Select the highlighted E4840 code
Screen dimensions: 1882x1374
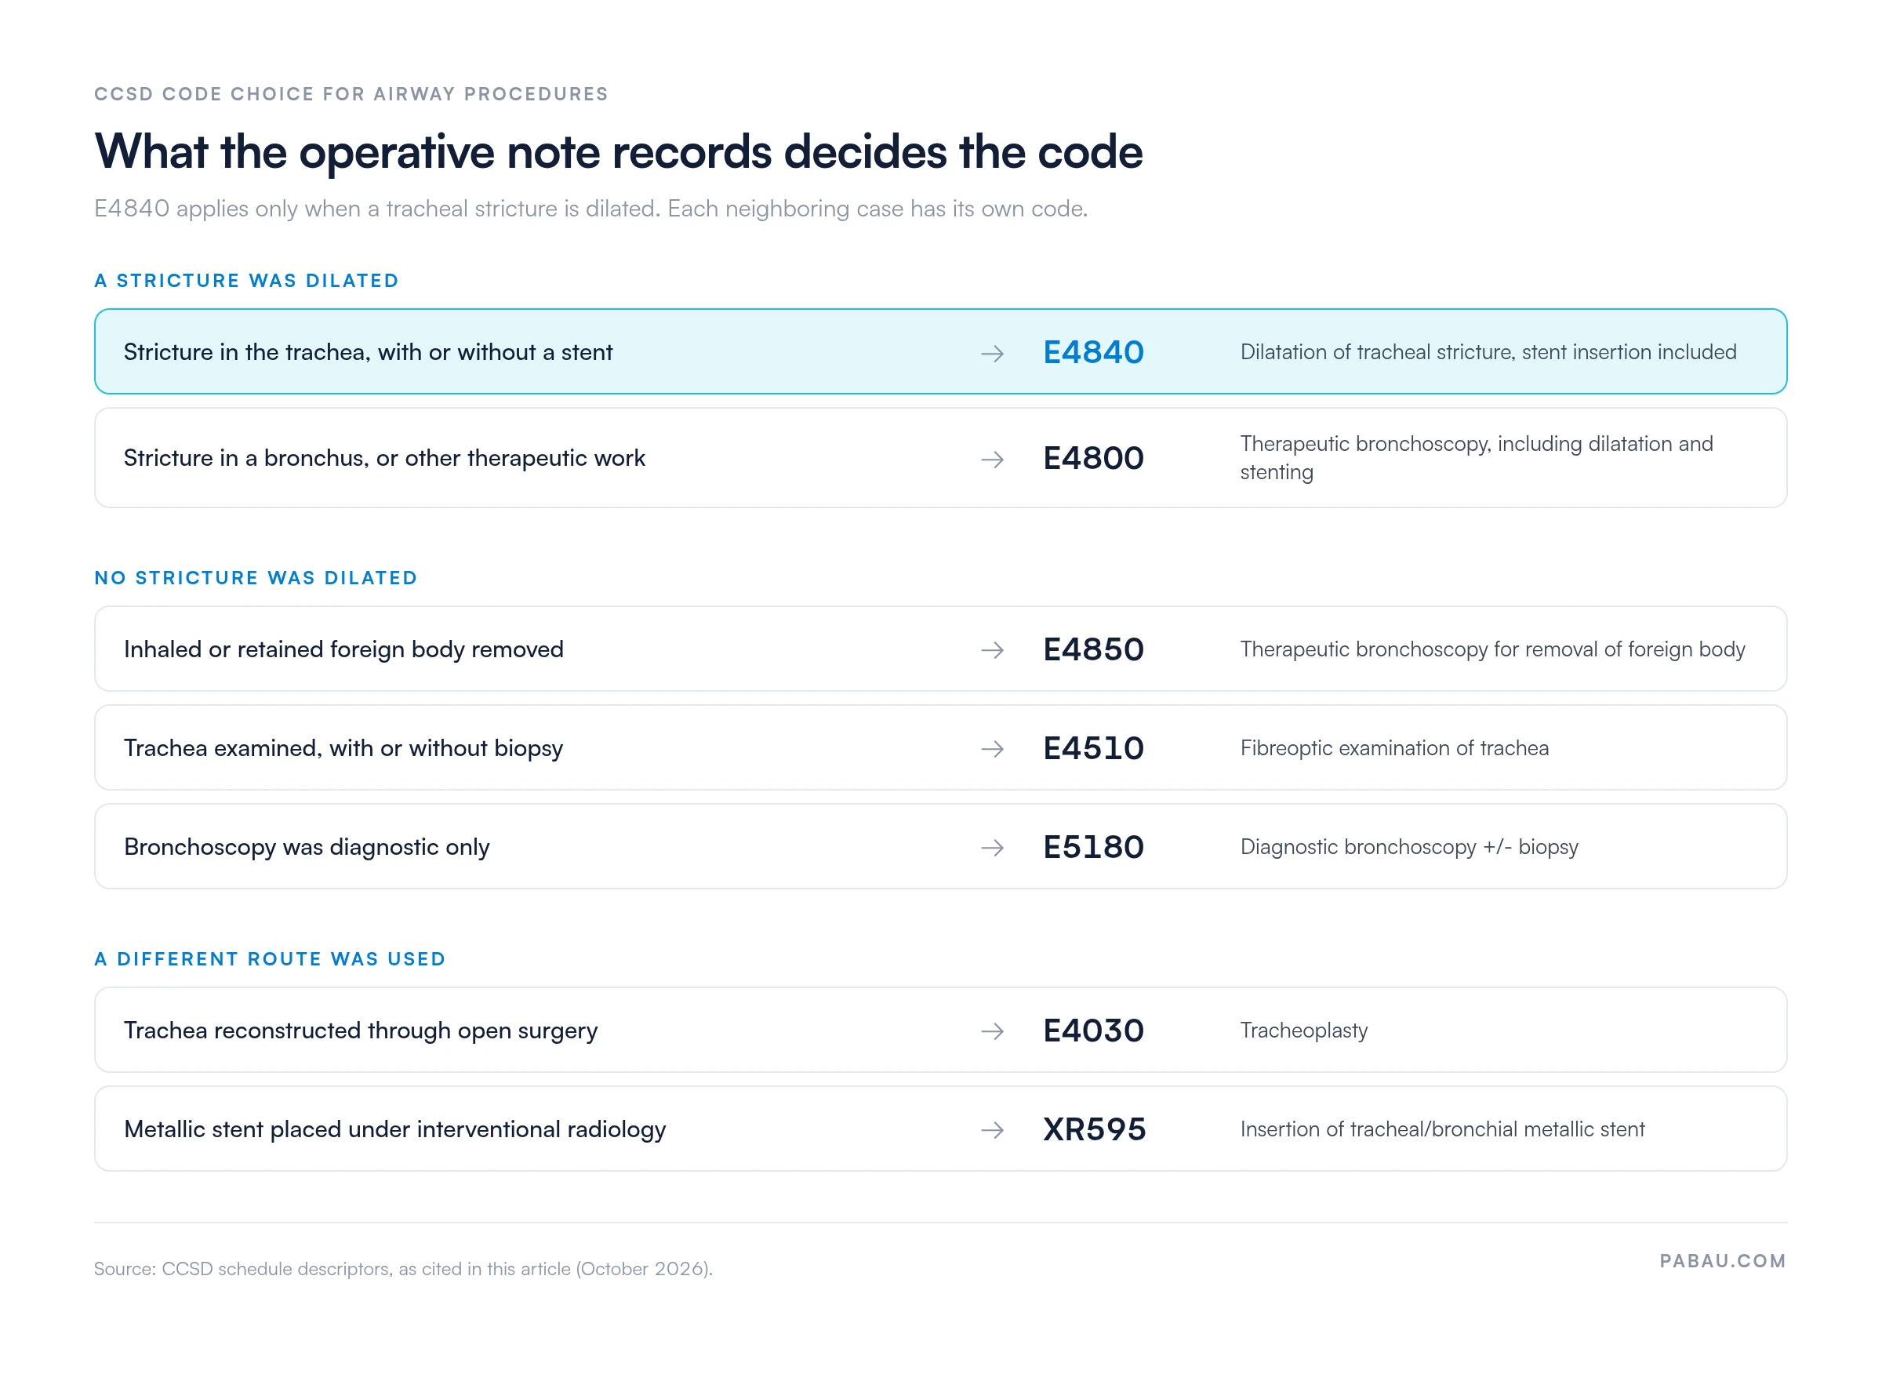click(1094, 352)
